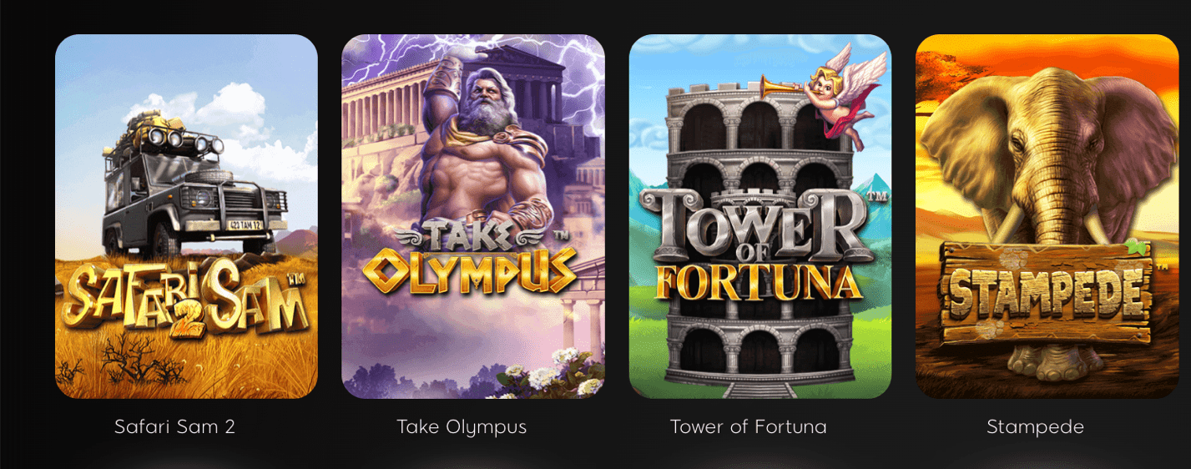Click the dry bush in Safari Sam artwork
This screenshot has width=1191, height=469.
click(x=134, y=359)
